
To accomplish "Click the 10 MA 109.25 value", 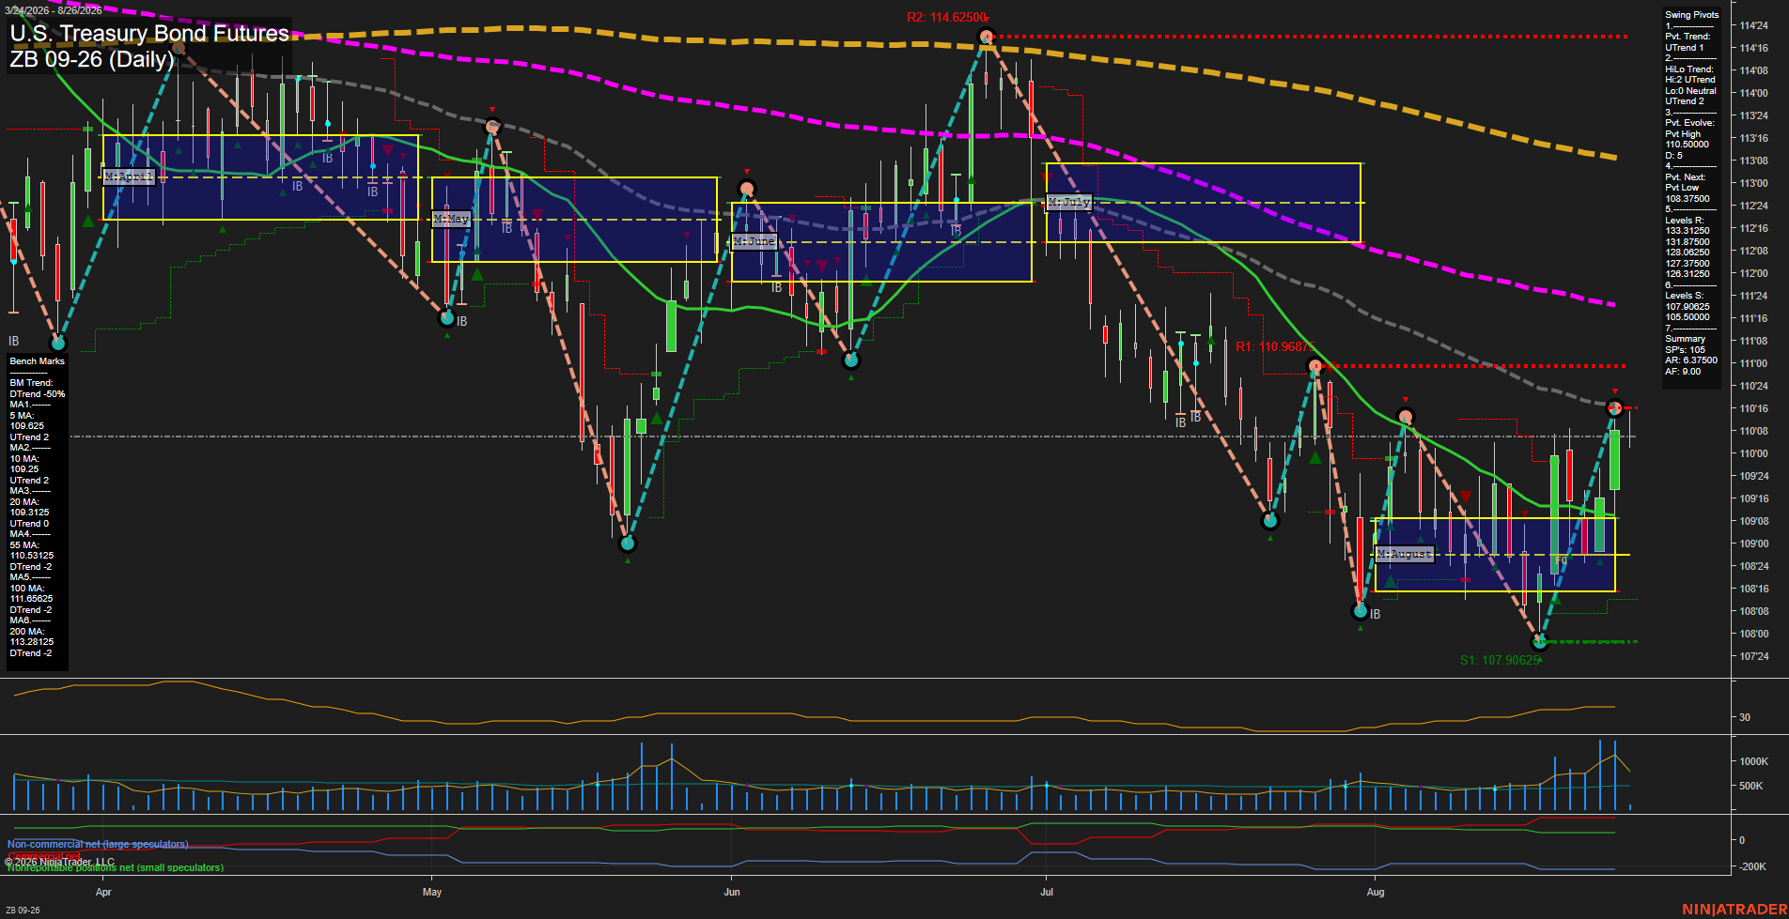I will [x=24, y=469].
